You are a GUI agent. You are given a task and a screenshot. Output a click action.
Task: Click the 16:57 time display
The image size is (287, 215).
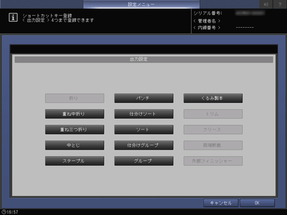(12, 212)
